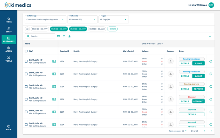Image resolution: width=220 pixels, height=138 pixels.
Task: Select the checkbox in the fourth row
Action: click(26, 99)
